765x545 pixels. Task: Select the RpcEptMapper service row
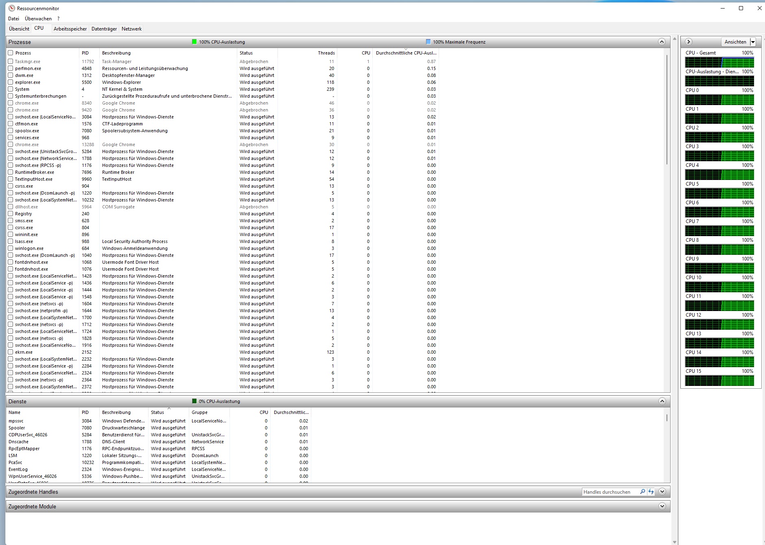tap(159, 449)
